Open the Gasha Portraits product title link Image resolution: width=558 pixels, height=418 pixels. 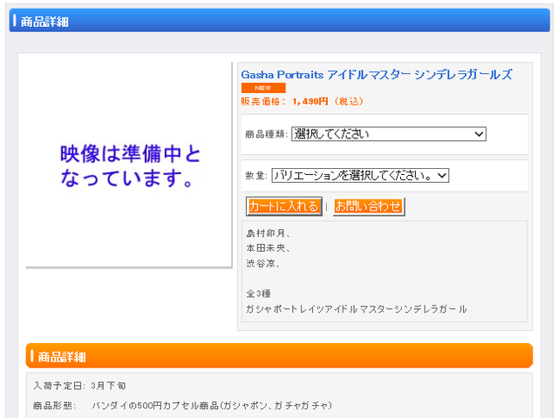(377, 75)
